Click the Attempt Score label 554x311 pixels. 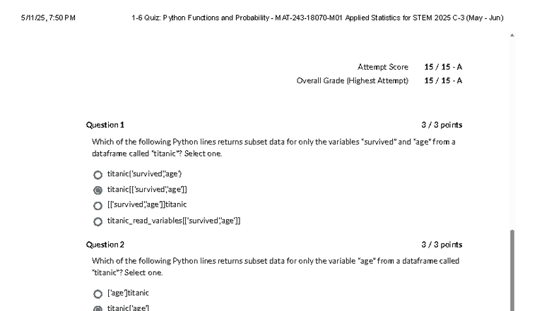click(382, 67)
